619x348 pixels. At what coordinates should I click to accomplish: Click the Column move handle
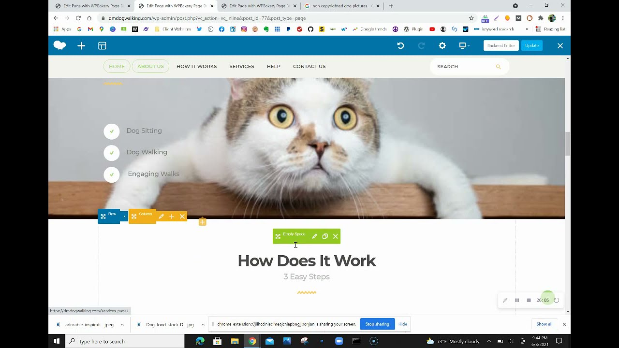click(142, 216)
